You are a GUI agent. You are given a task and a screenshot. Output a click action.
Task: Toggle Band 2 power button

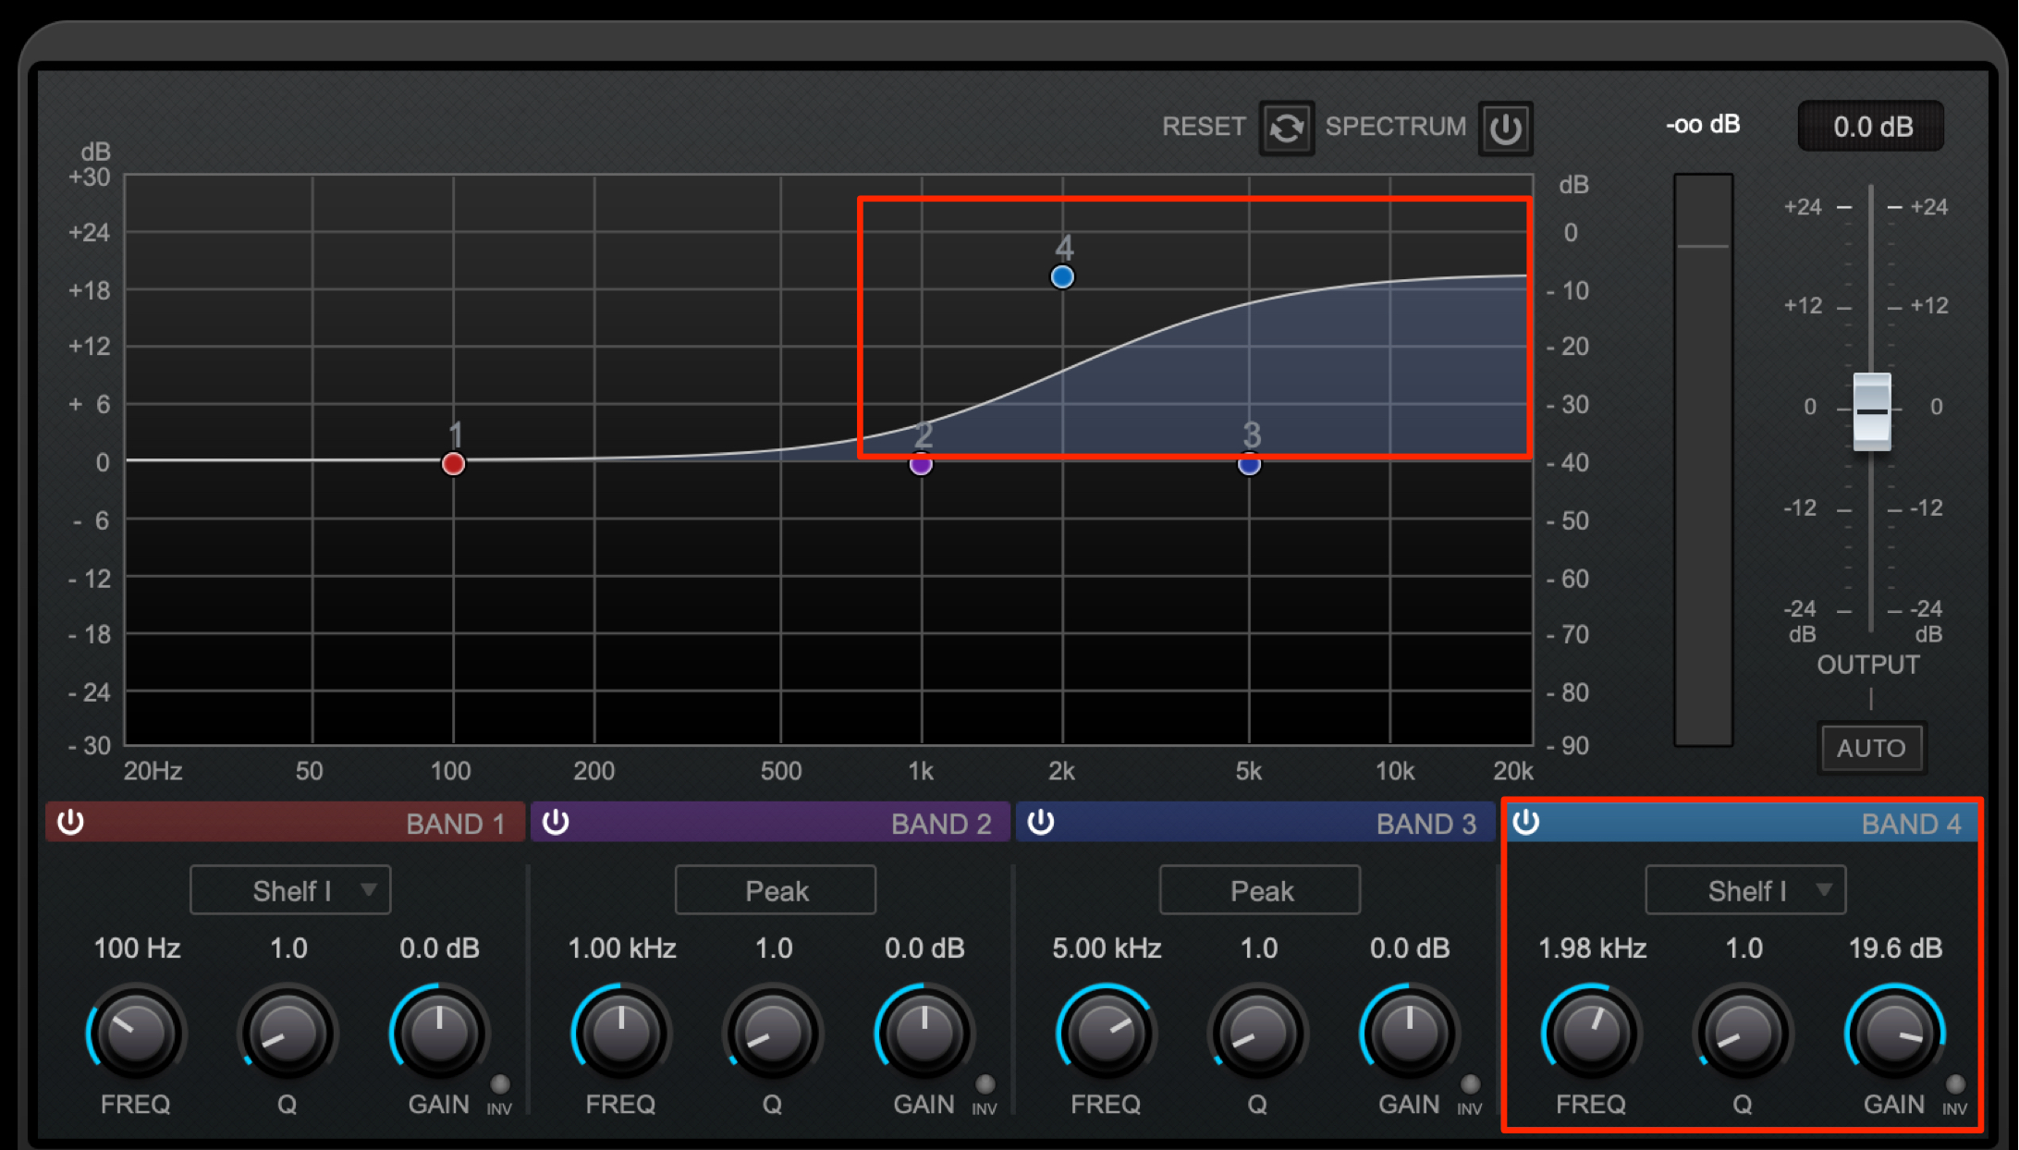(556, 822)
